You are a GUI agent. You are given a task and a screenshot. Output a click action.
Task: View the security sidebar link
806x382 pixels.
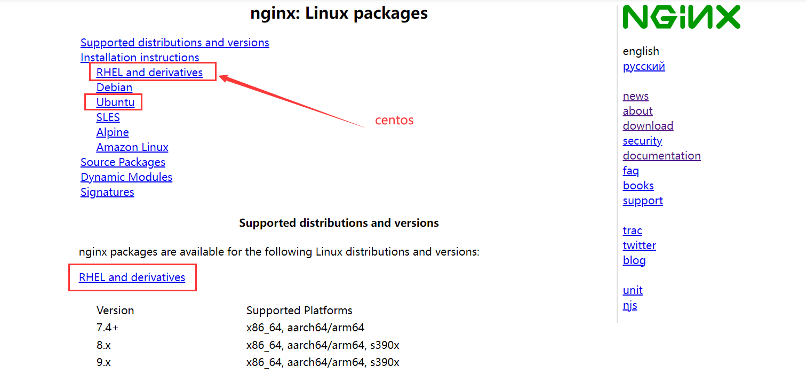point(642,141)
